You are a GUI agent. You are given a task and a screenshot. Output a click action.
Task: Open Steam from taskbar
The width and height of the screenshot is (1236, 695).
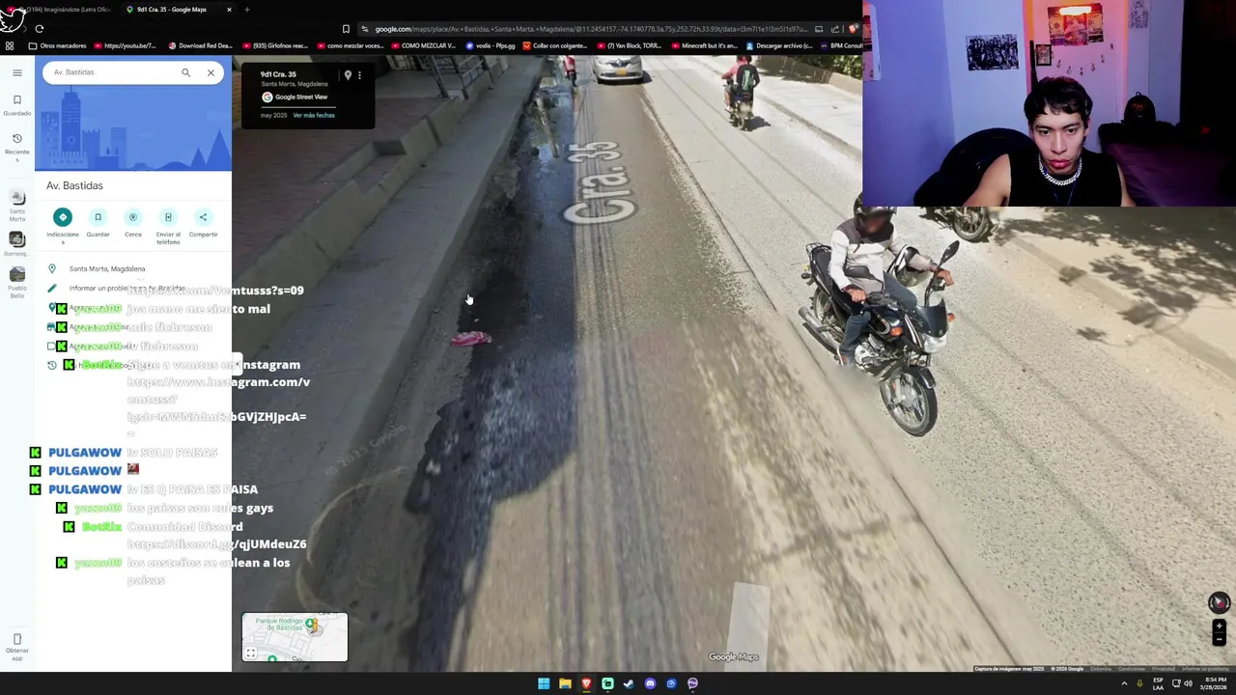tap(629, 683)
